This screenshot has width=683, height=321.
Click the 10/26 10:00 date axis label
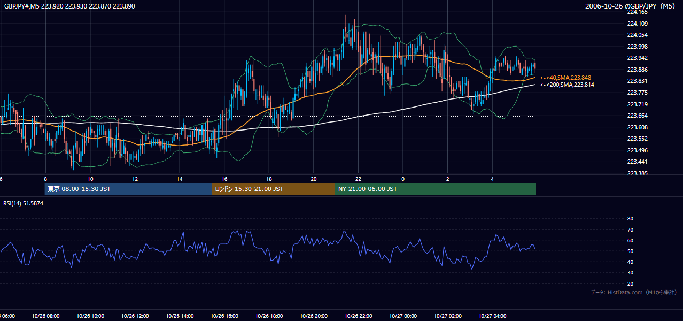(90, 316)
